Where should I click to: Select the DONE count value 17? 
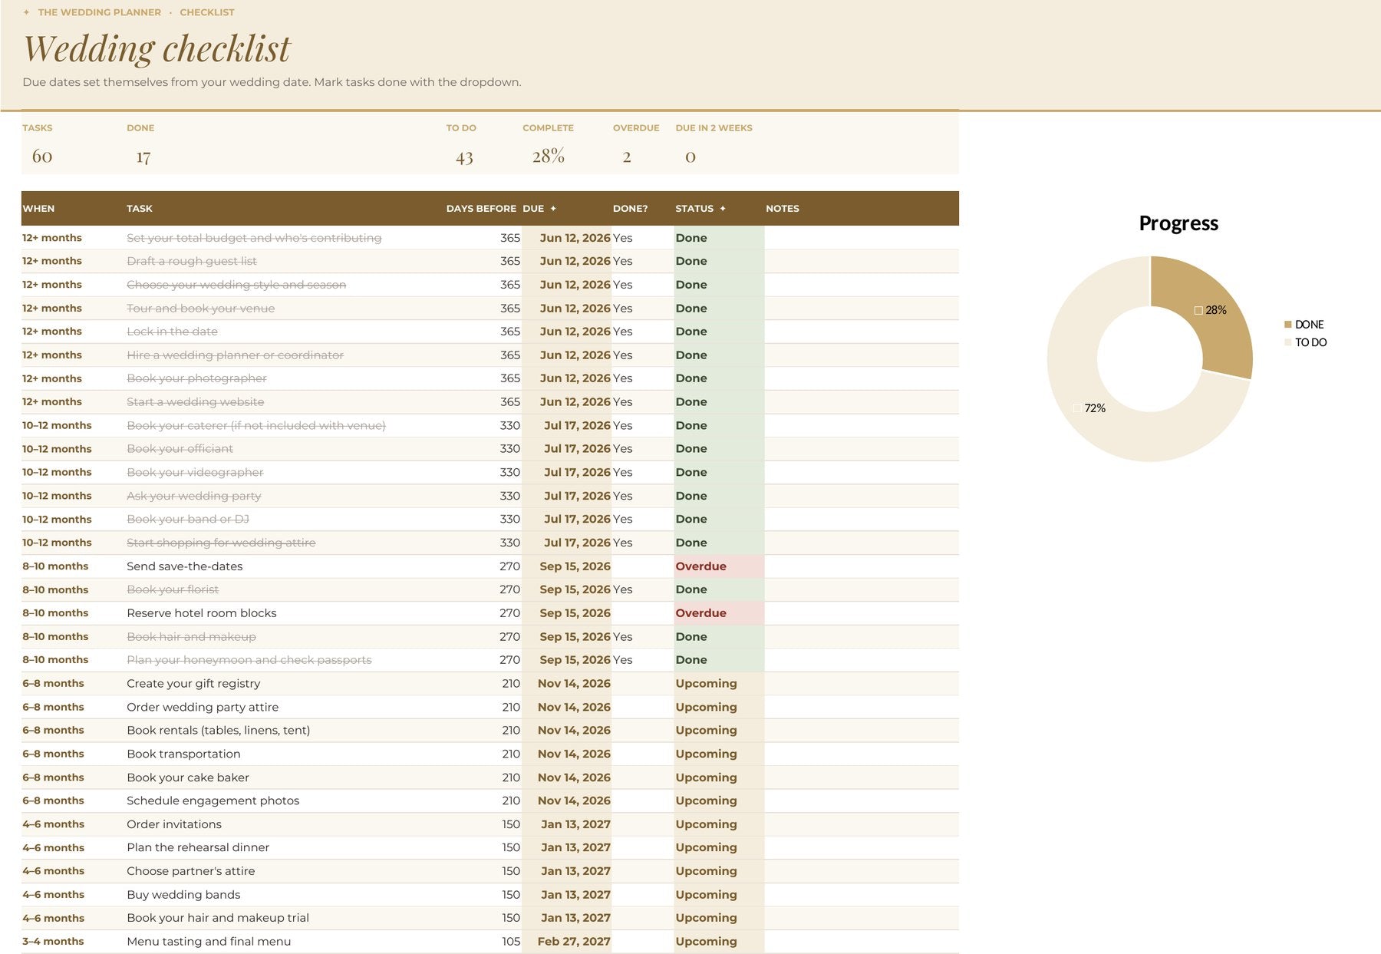click(x=143, y=157)
